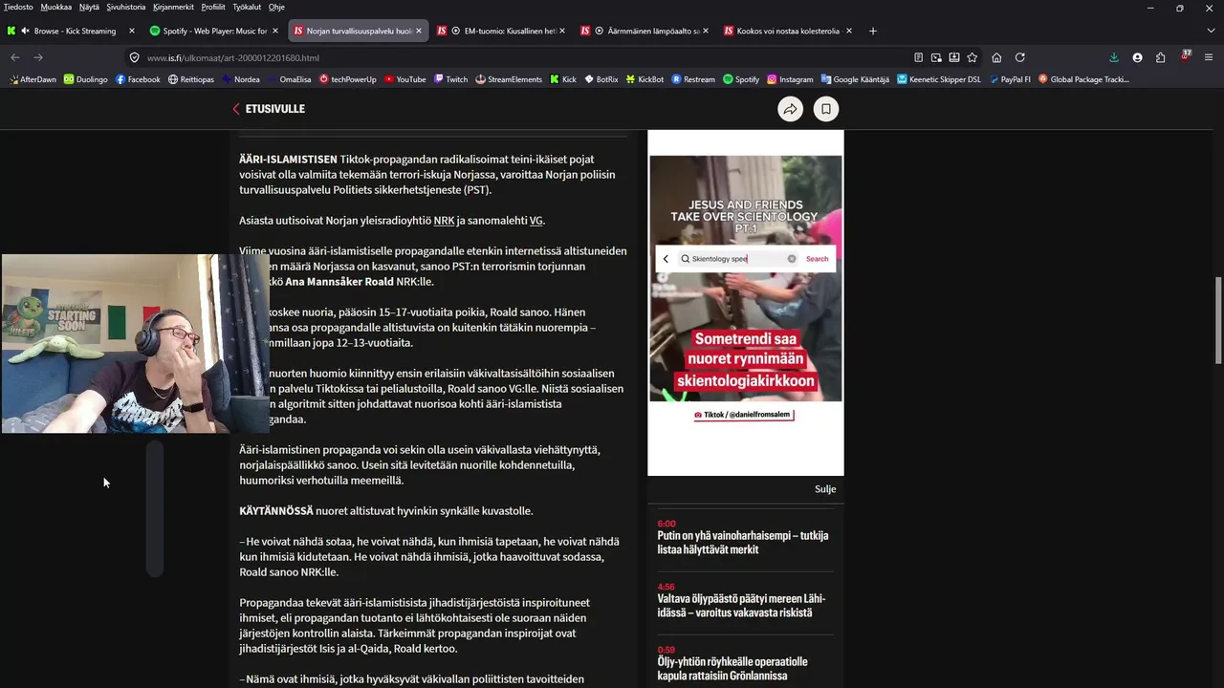Open the Tiedosto menu
This screenshot has height=688, width=1224.
[x=18, y=7]
